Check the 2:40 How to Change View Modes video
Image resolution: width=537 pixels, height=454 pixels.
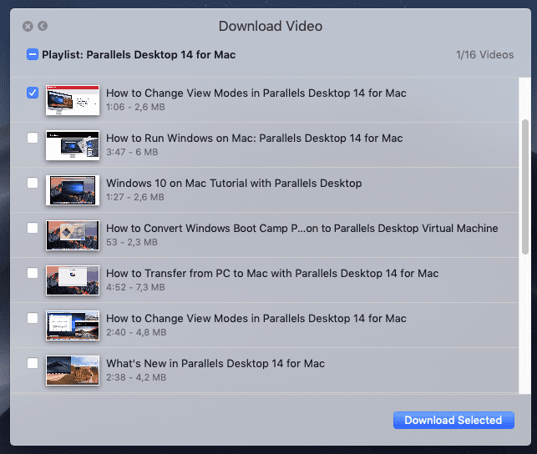(33, 318)
